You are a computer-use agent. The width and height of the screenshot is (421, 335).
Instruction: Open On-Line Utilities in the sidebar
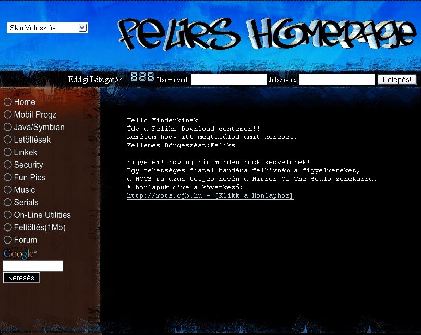[42, 215]
